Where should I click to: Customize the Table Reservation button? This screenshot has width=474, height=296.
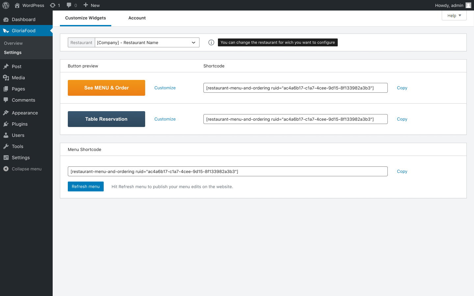[x=165, y=119]
